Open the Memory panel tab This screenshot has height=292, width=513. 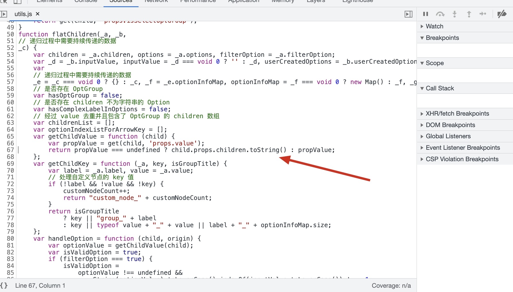tap(283, 1)
